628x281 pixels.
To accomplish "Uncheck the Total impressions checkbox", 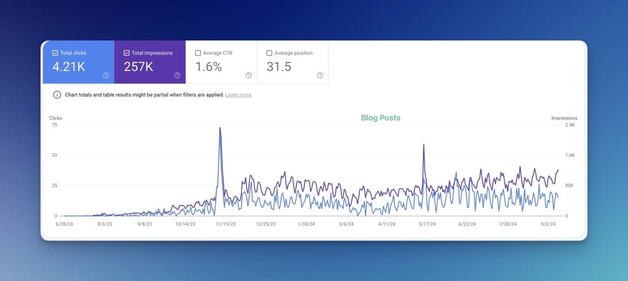I will (x=127, y=53).
